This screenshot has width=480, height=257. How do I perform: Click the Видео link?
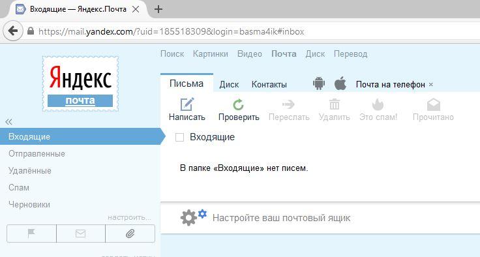pyautogui.click(x=250, y=54)
